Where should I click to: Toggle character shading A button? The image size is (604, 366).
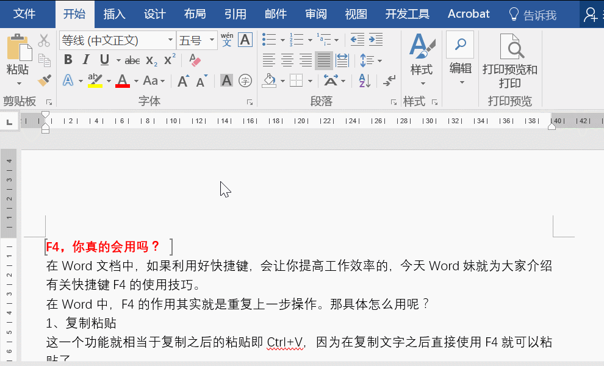(226, 81)
